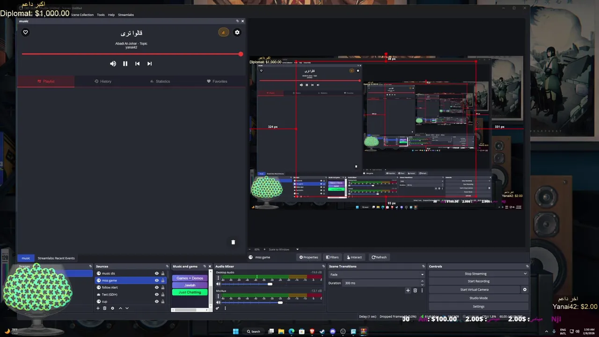599x337 pixels.
Task: Switch to the Favorites tab
Action: pyautogui.click(x=217, y=81)
